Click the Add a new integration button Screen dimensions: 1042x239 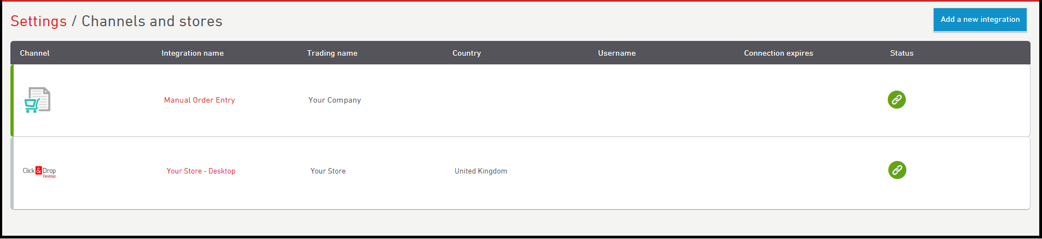click(980, 20)
